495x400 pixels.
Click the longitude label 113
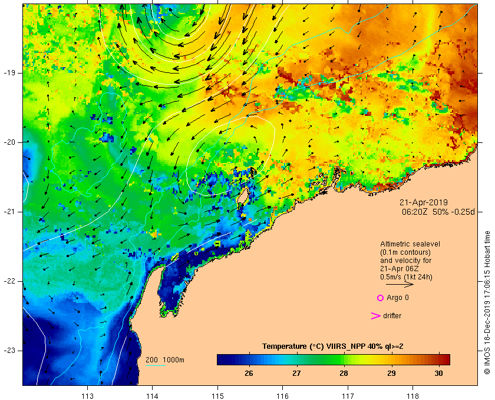click(x=87, y=396)
